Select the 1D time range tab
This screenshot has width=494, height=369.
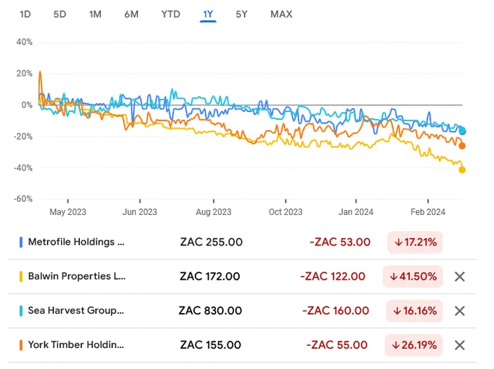click(x=25, y=15)
